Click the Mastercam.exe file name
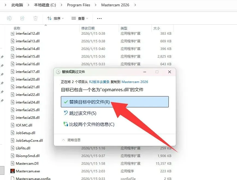 [28, 171]
